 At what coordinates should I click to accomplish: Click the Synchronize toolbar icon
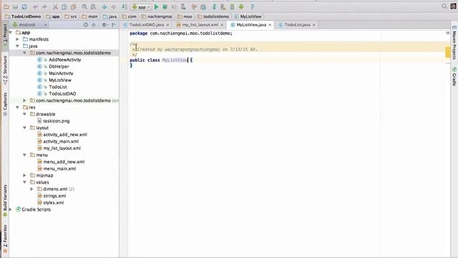(24, 6)
